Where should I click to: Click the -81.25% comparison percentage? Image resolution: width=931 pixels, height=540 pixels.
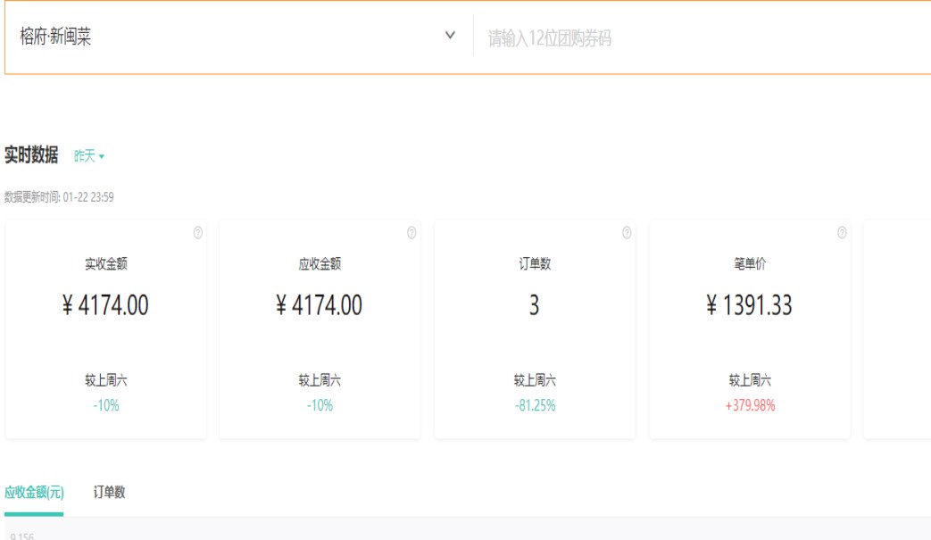(535, 406)
